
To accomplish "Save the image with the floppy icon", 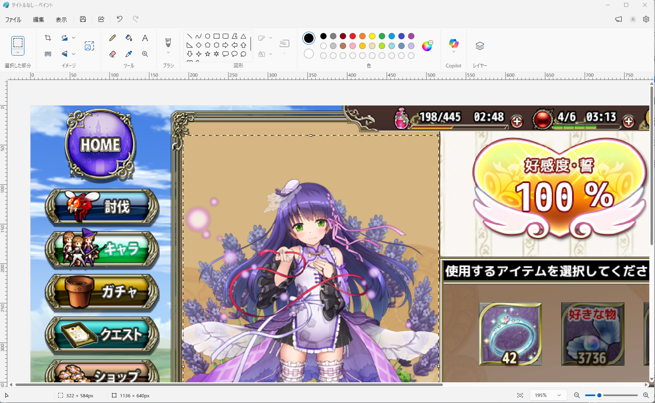I will click(x=83, y=19).
